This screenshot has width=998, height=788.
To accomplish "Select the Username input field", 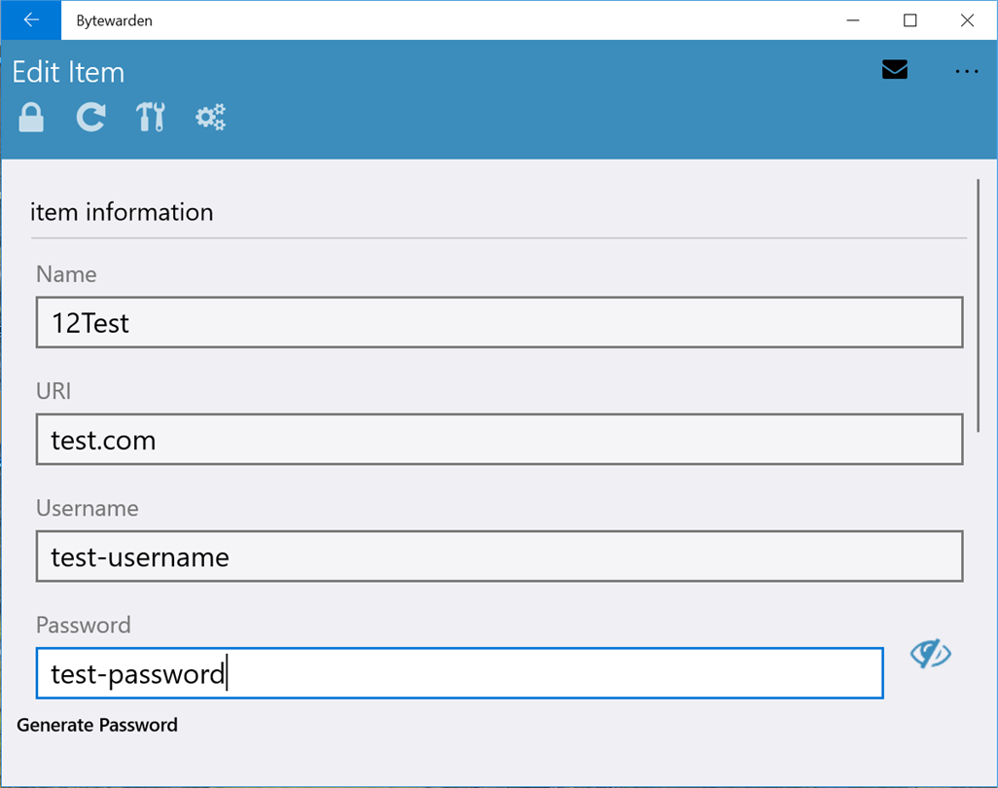I will (499, 556).
